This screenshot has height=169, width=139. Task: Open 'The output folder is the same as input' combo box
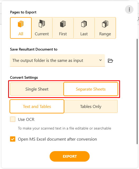[x=57, y=60]
